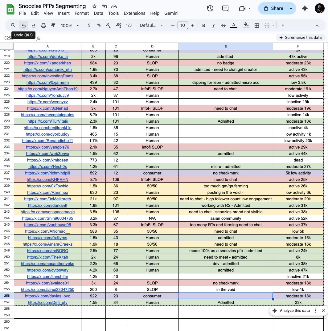This screenshot has height=331, width=328.
Task: Move the document using the folder icon
Action: coord(104,6)
